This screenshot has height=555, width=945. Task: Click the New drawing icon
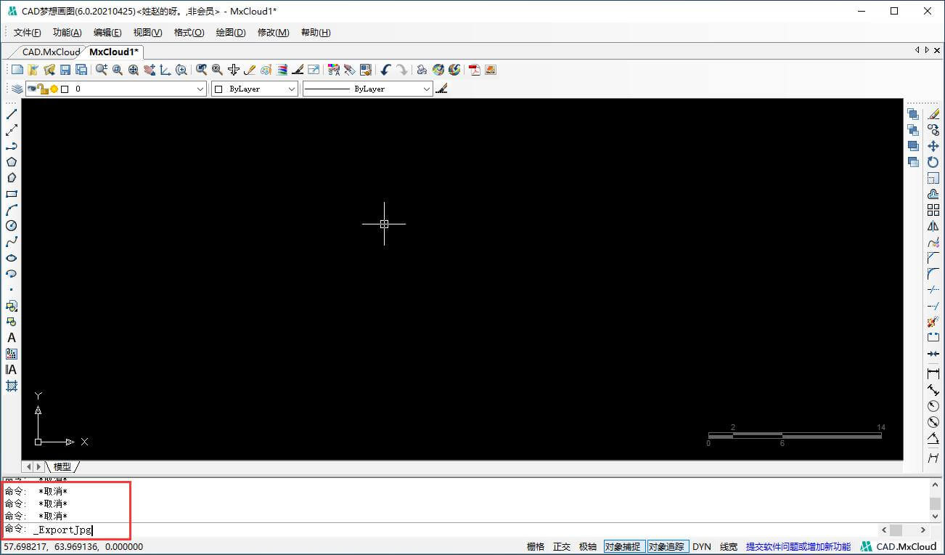point(17,70)
